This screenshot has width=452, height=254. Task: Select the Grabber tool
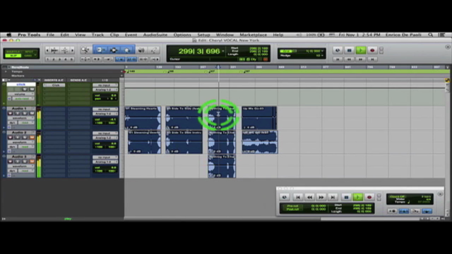coord(127,50)
